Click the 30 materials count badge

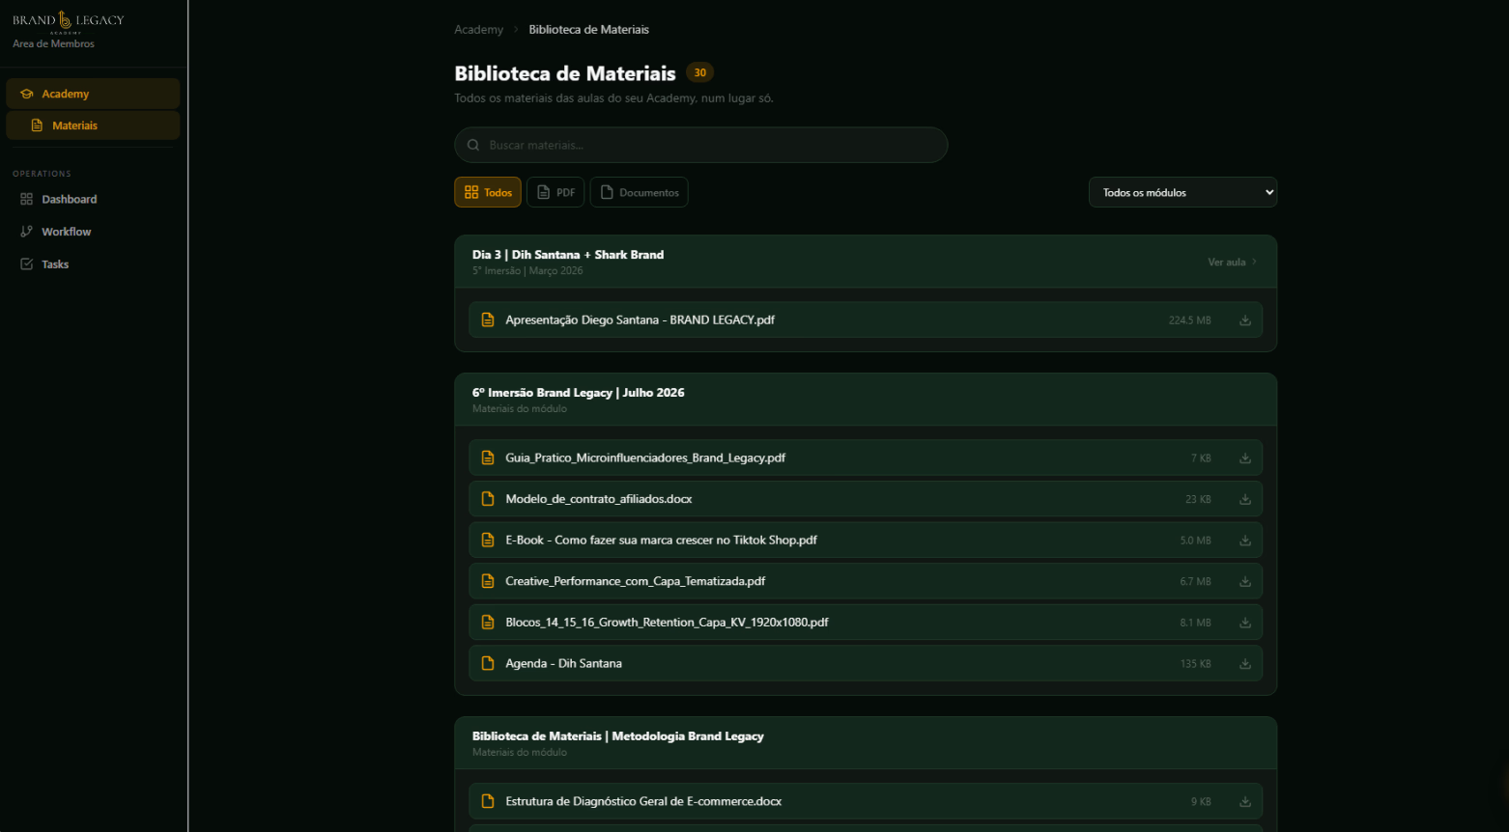click(x=700, y=72)
